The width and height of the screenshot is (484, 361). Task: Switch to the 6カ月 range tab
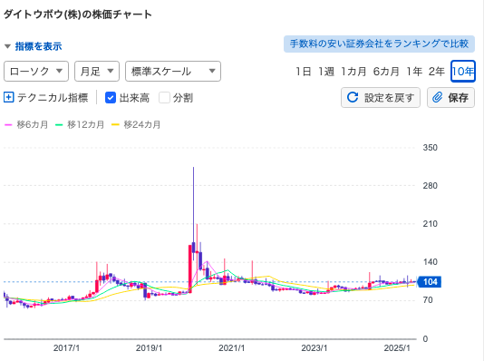tap(386, 72)
